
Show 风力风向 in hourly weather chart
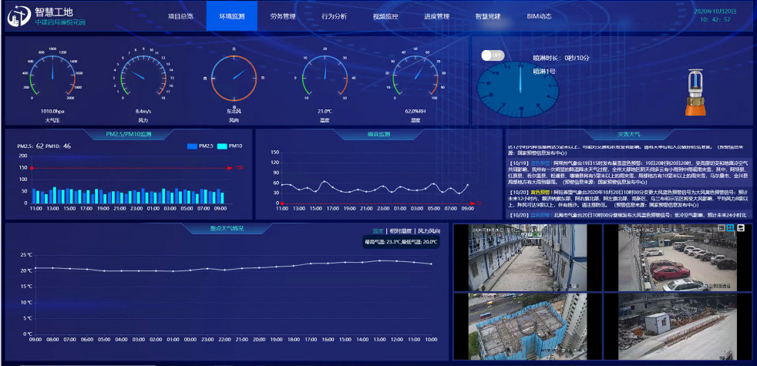coord(429,230)
